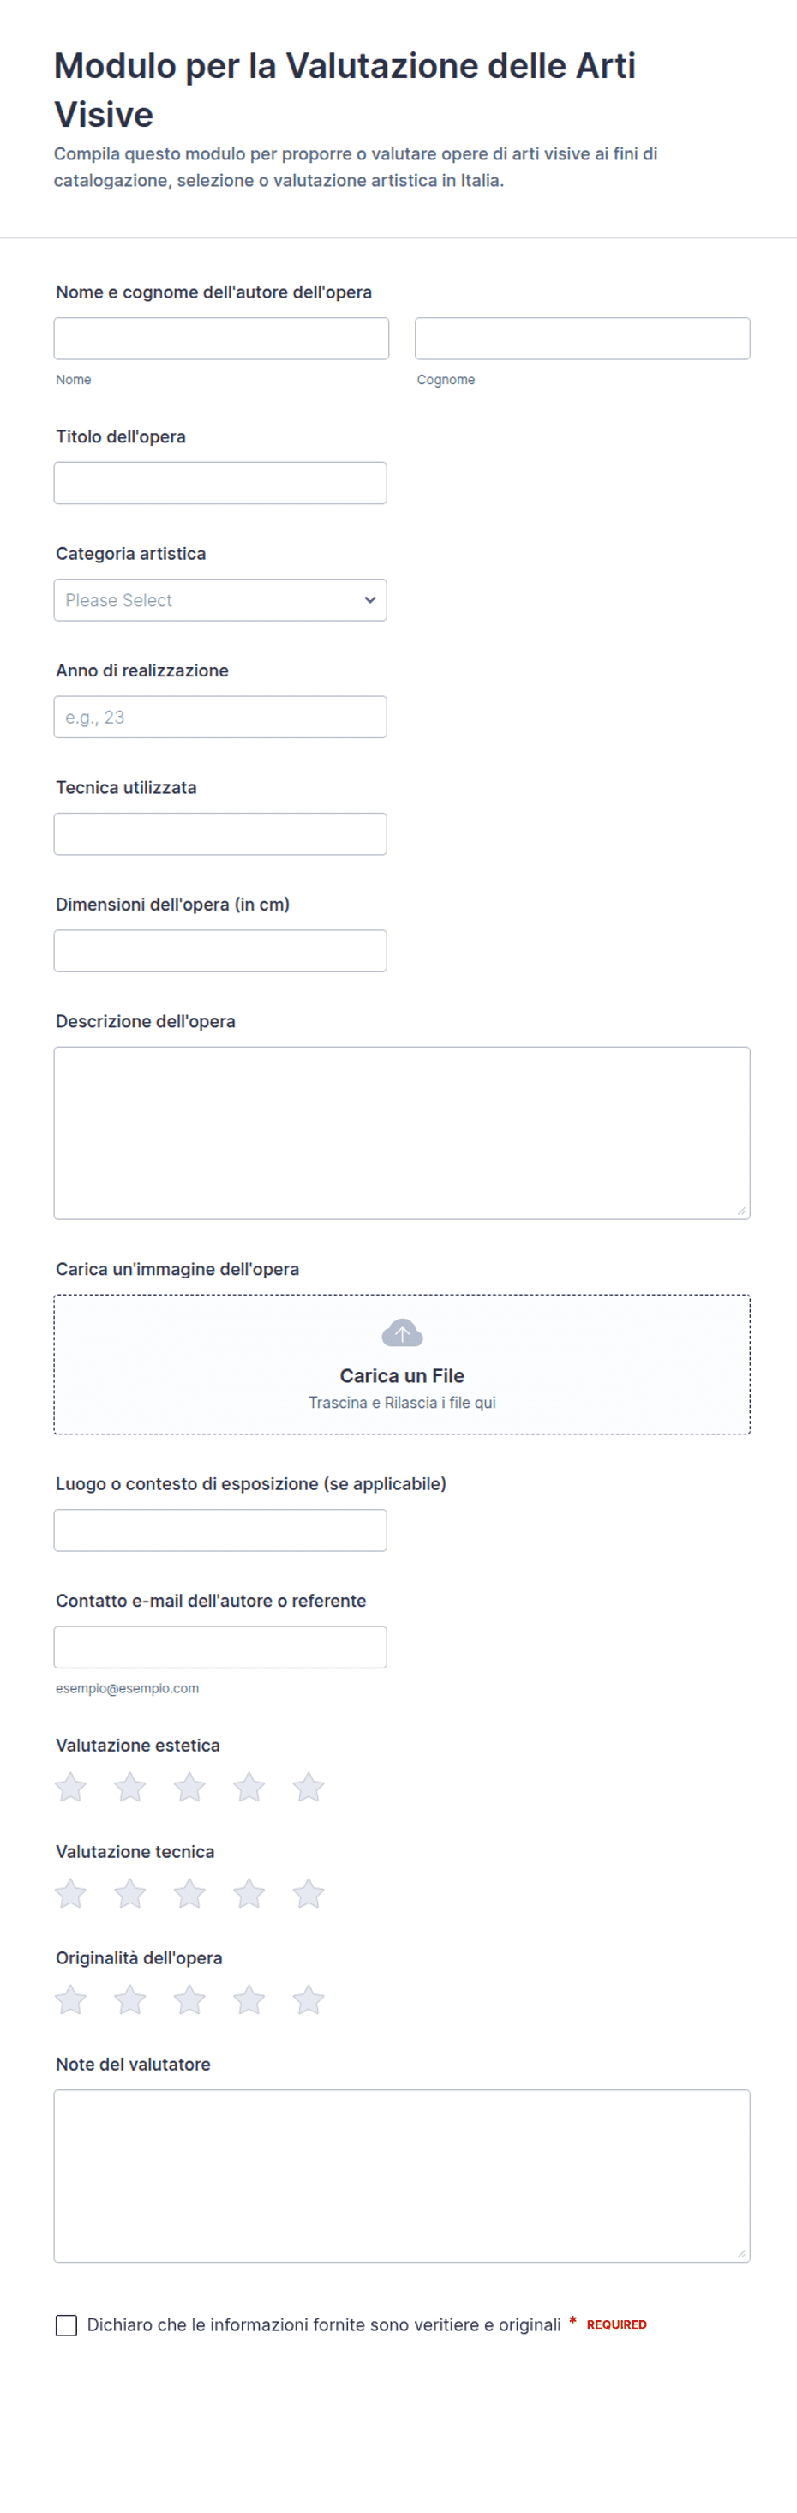Image resolution: width=797 pixels, height=2513 pixels.
Task: Focus the Nome input field
Action: (x=221, y=339)
